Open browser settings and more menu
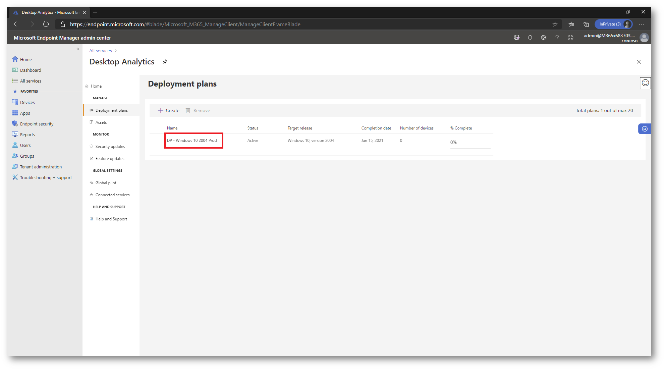 [x=642, y=24]
